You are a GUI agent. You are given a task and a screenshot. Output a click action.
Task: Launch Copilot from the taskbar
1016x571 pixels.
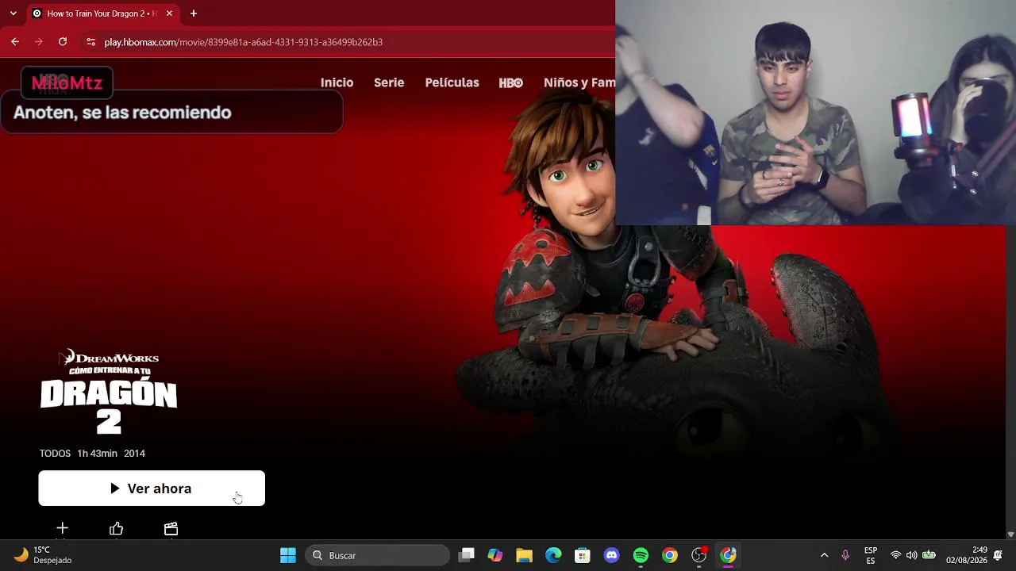point(495,555)
